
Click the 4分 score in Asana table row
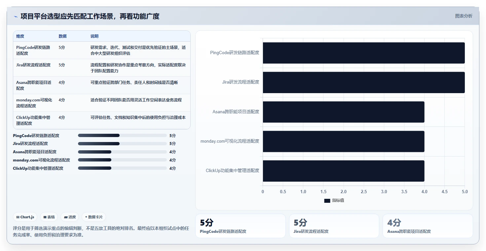(62, 82)
